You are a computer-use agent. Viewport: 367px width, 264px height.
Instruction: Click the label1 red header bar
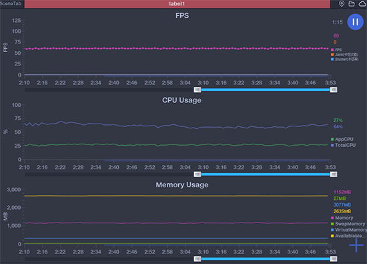[177, 4]
